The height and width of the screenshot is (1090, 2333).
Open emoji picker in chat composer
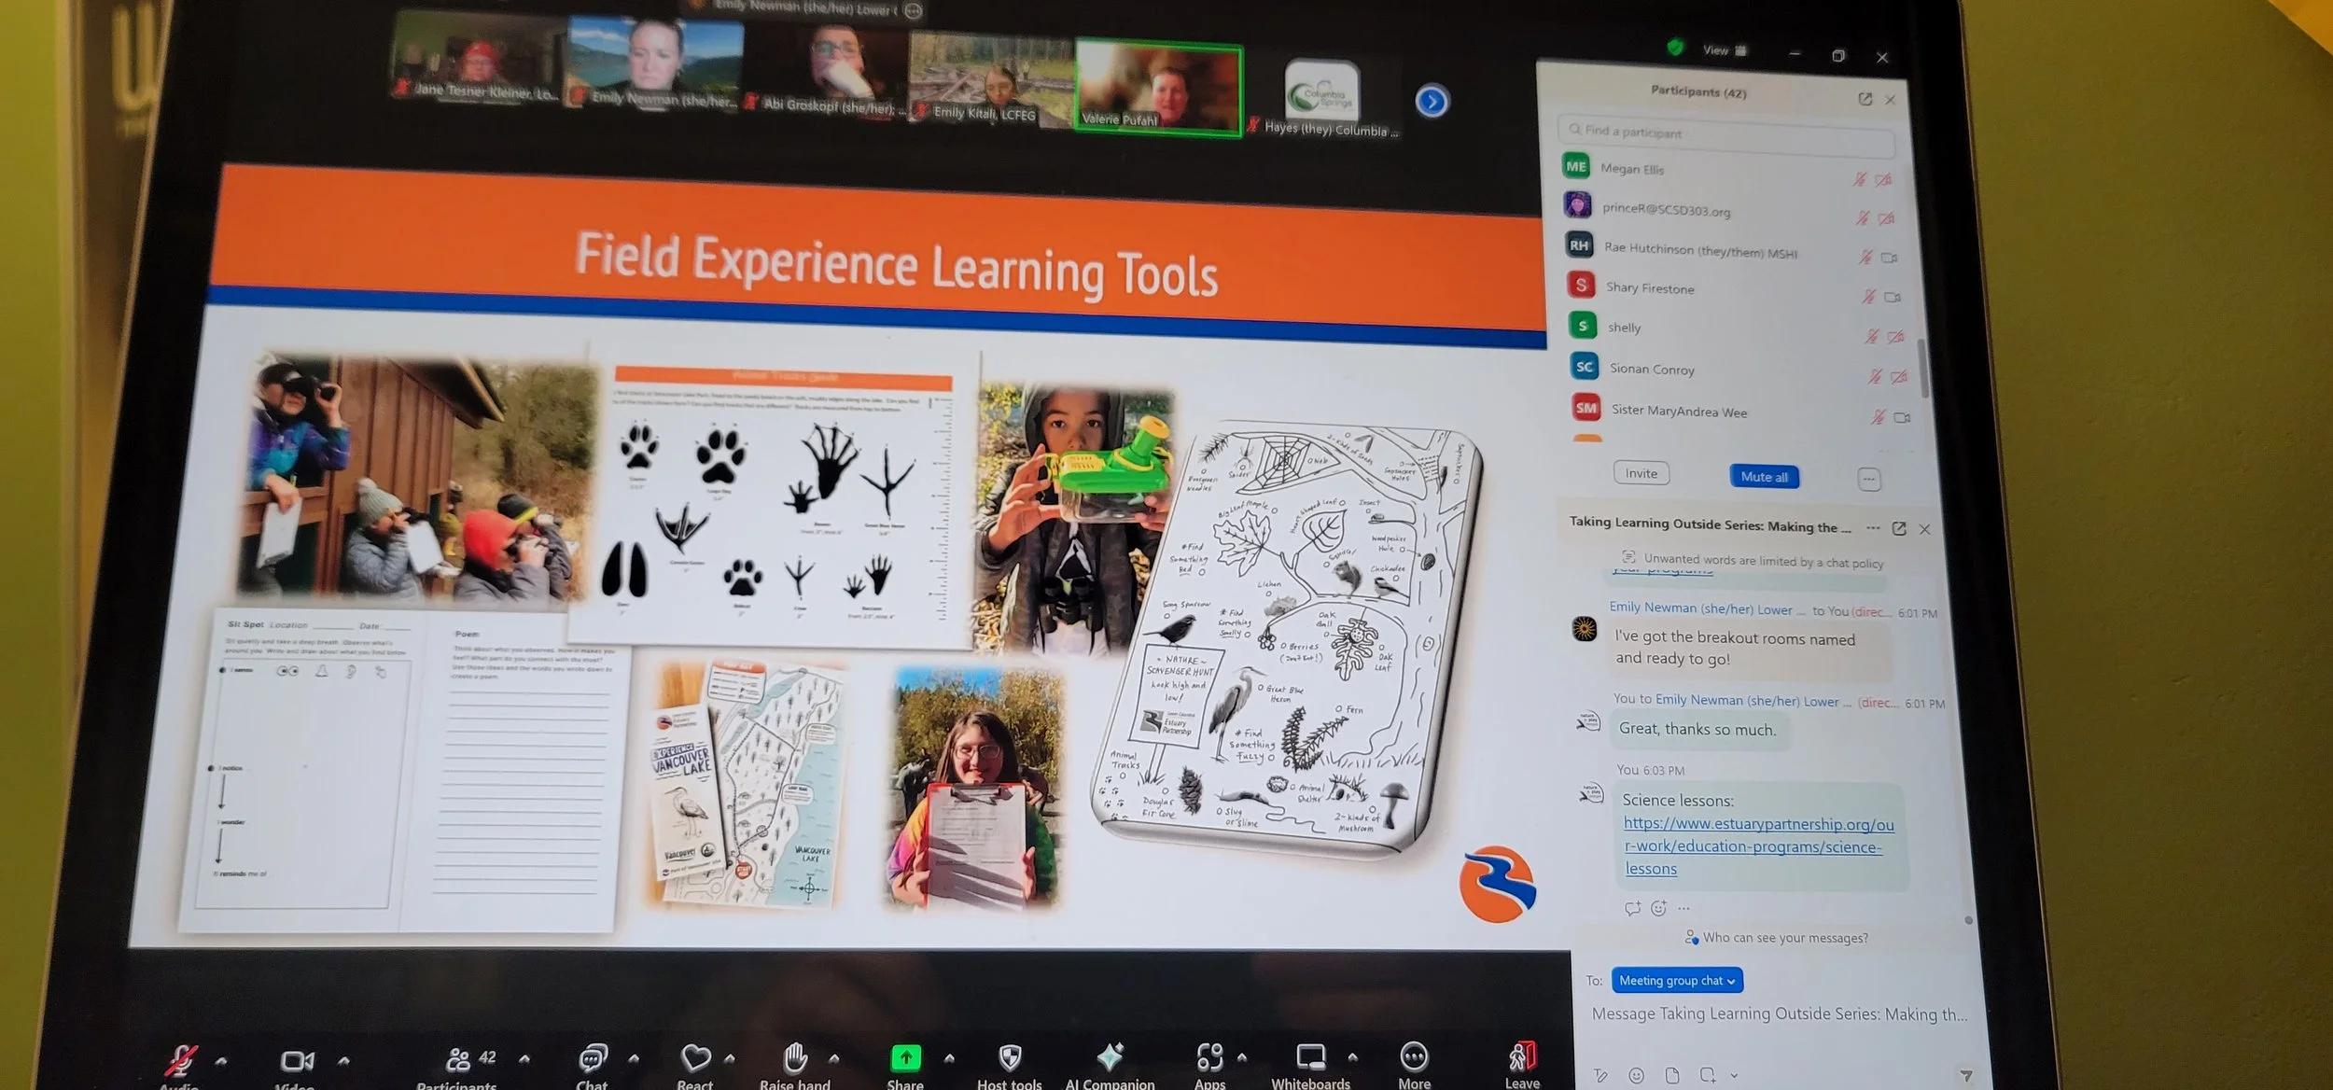[x=1636, y=1076]
